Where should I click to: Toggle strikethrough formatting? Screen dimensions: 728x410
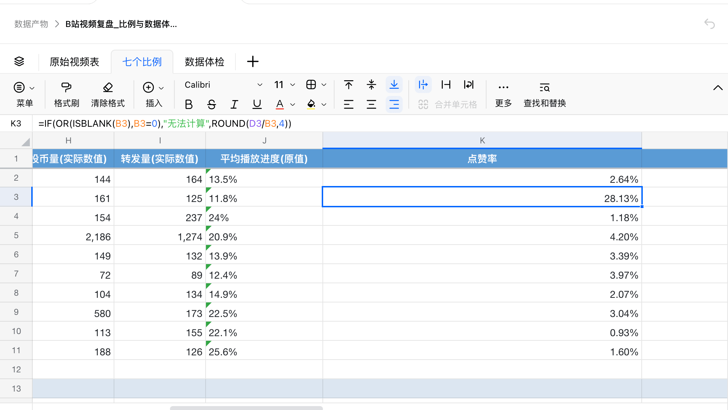click(212, 104)
